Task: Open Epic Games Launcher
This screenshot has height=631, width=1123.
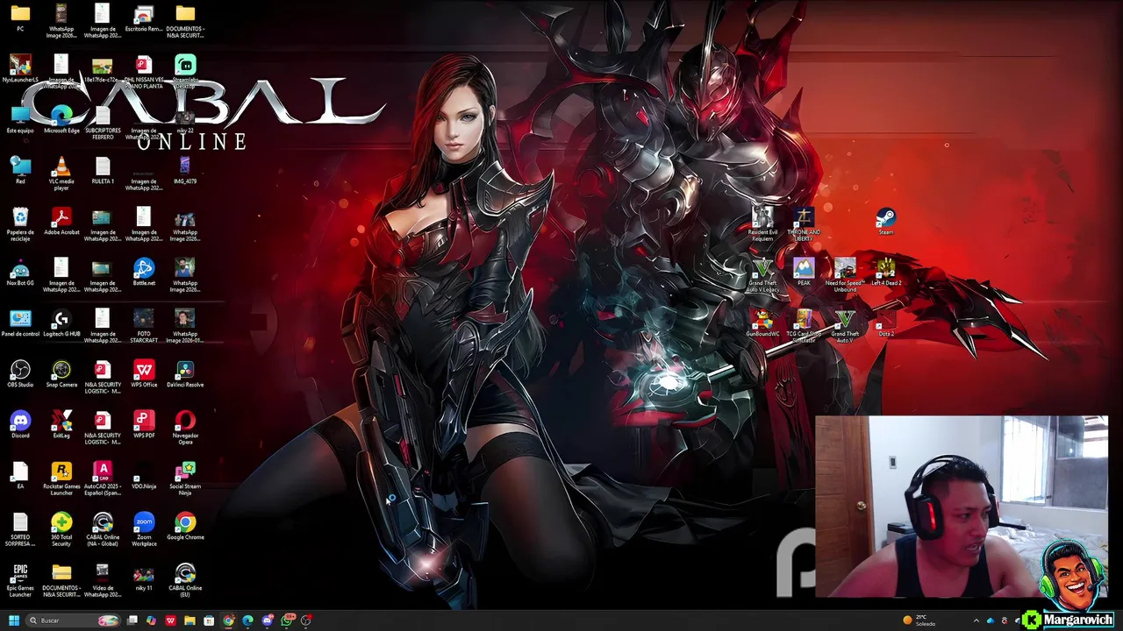Action: [20, 580]
